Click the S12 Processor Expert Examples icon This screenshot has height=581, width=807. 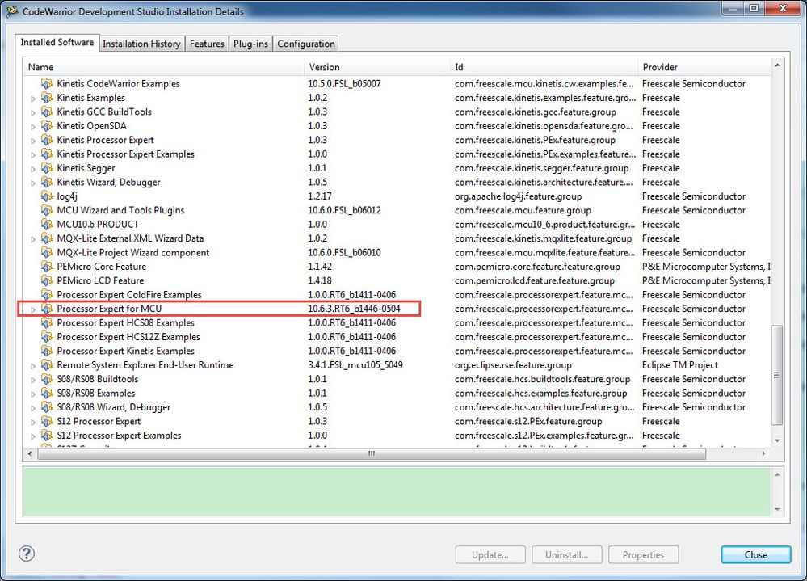[47, 436]
